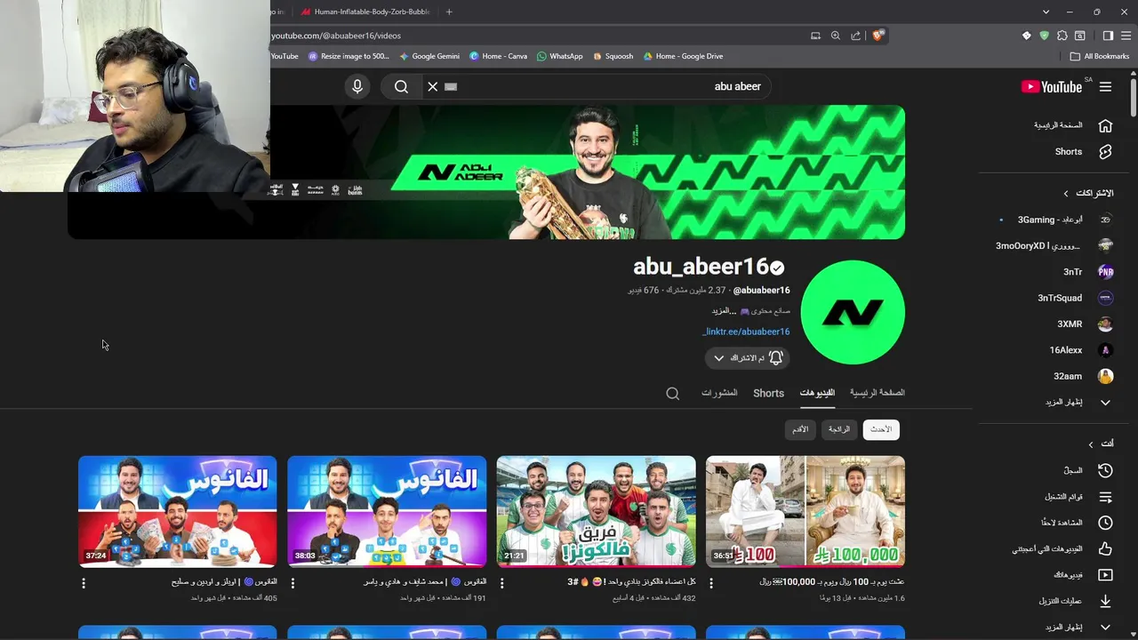Open the All Bookmarks folder
This screenshot has width=1138, height=640.
(1100, 56)
